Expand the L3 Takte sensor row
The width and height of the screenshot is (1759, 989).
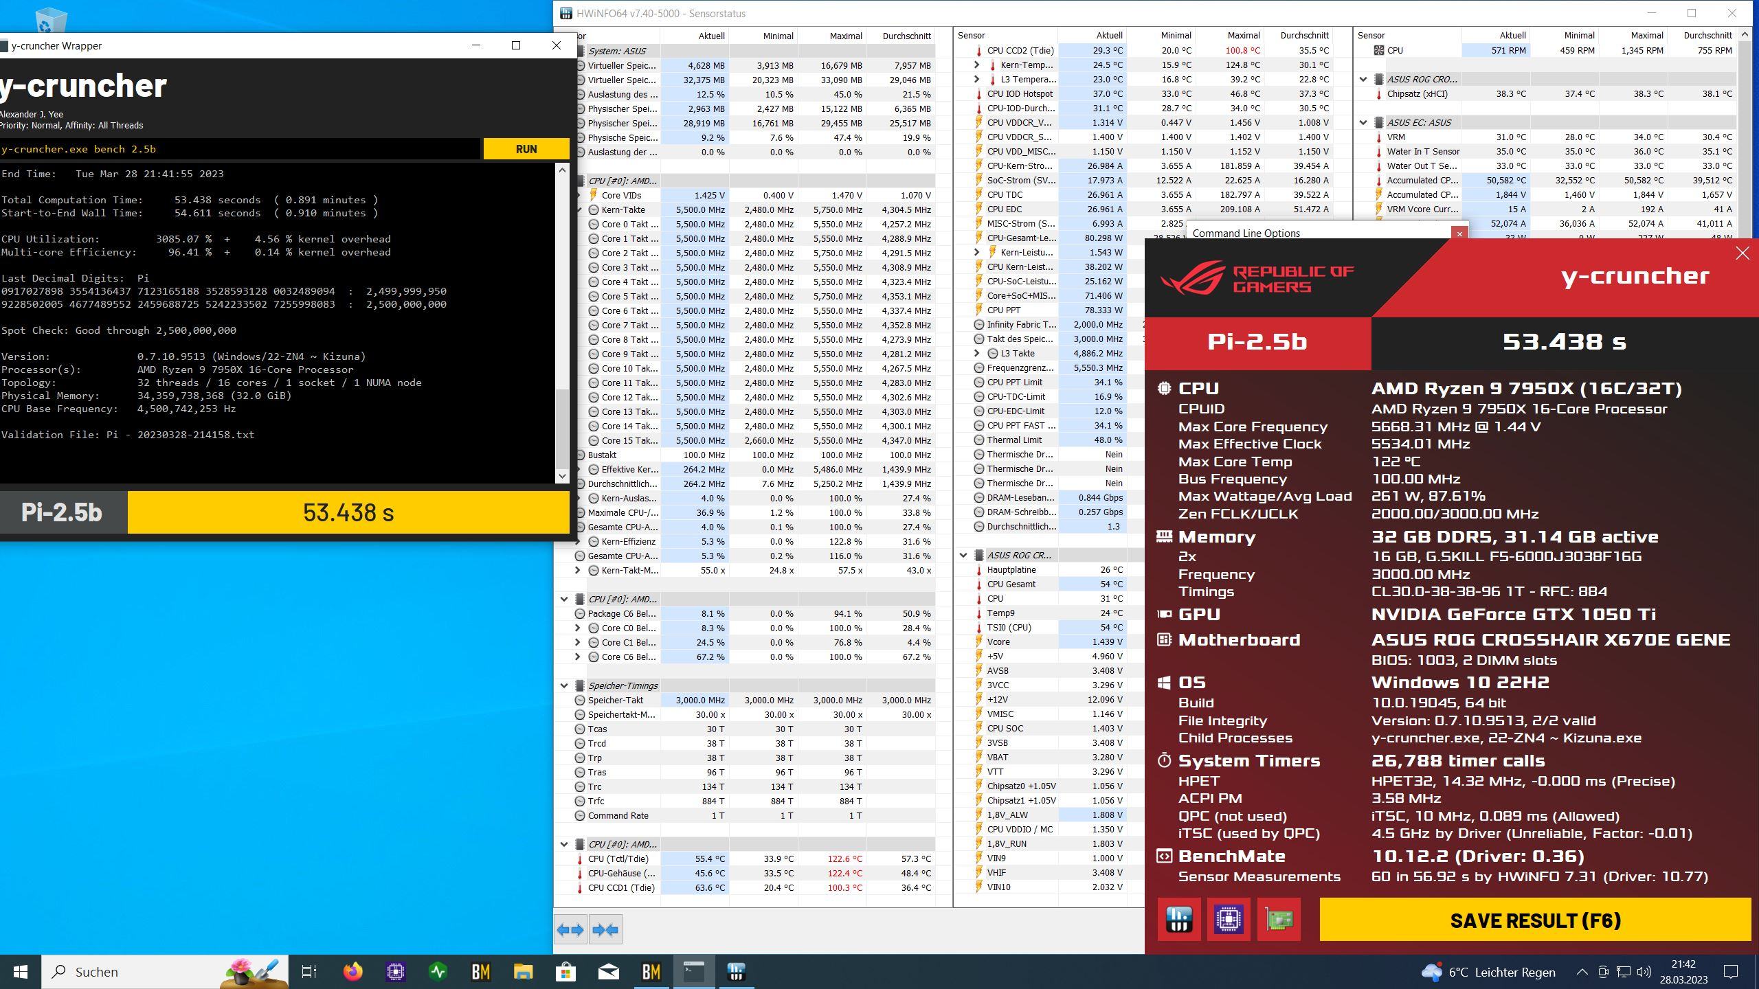click(x=976, y=353)
